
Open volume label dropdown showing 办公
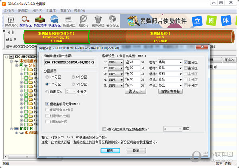(x=180, y=85)
